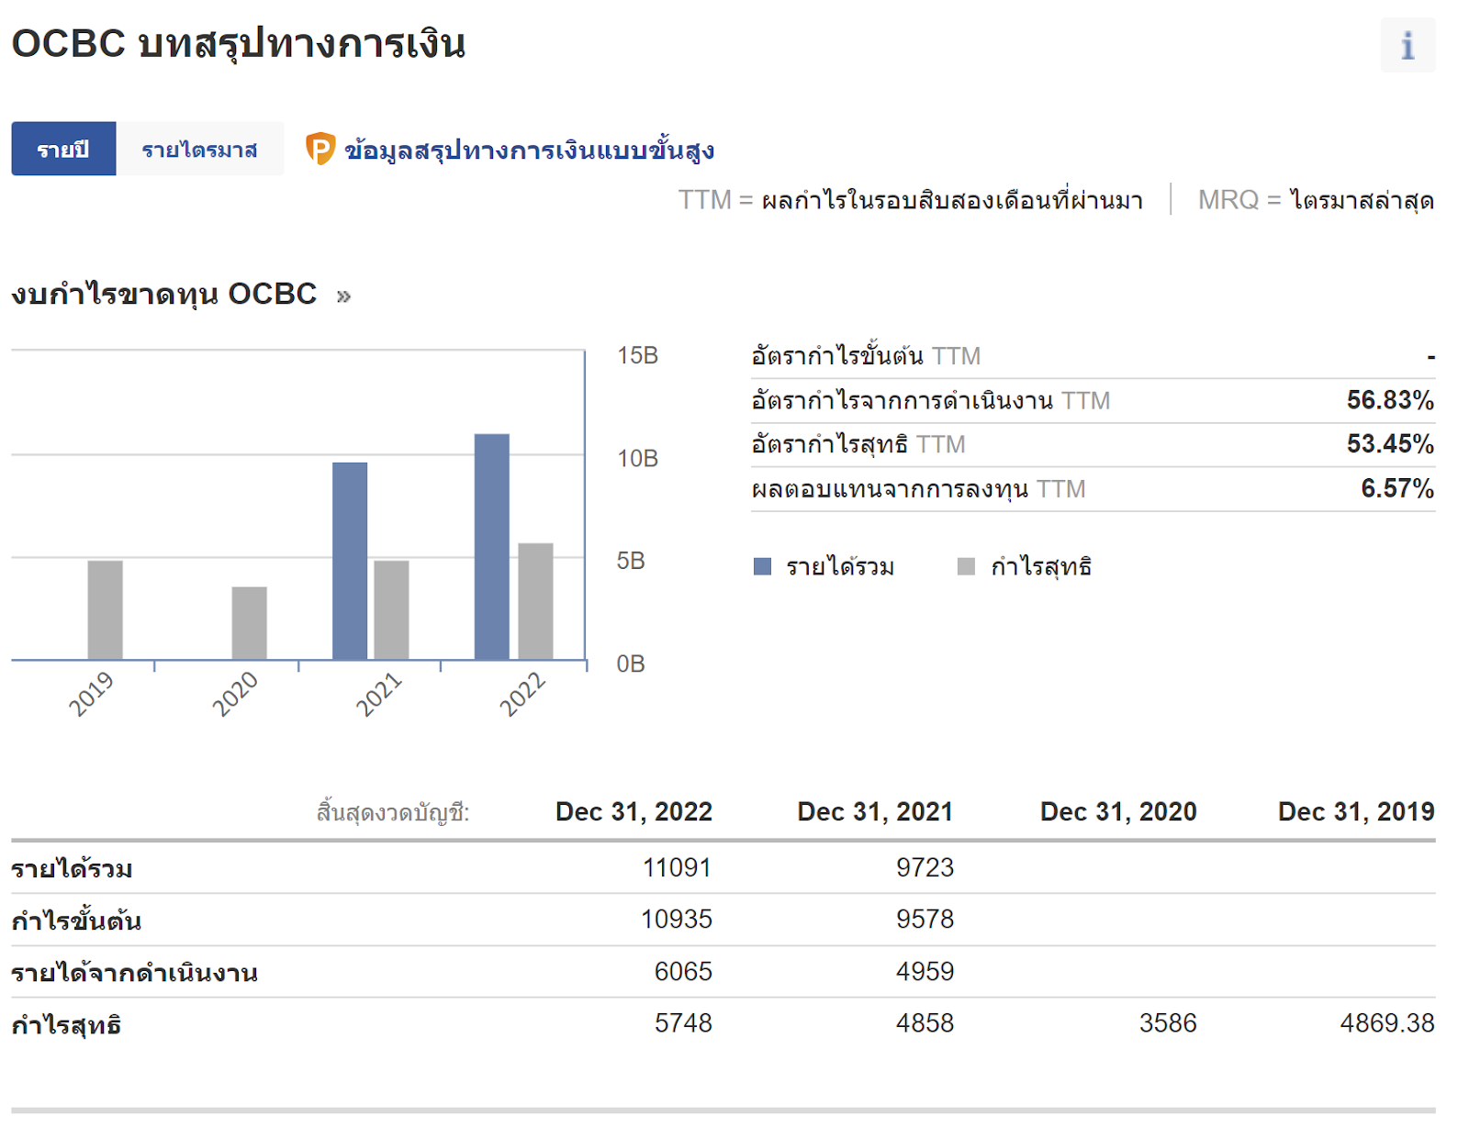This screenshot has width=1469, height=1138.
Task: Click the 2020 gray net income bar
Action: (x=249, y=622)
